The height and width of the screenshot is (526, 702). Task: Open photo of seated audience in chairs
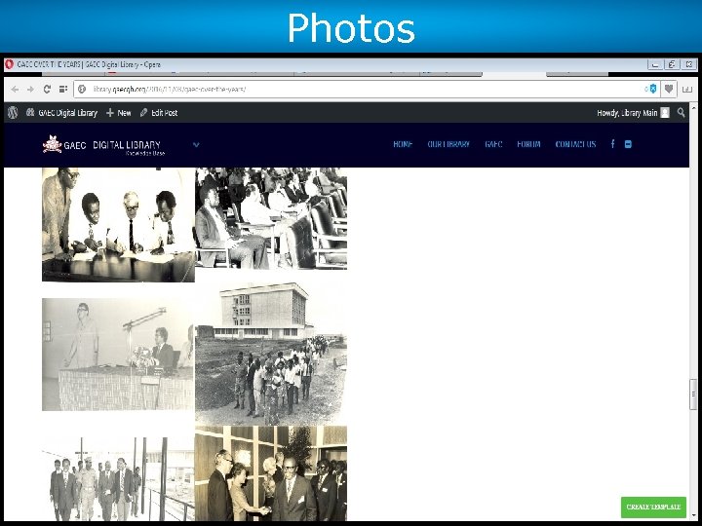tap(271, 218)
